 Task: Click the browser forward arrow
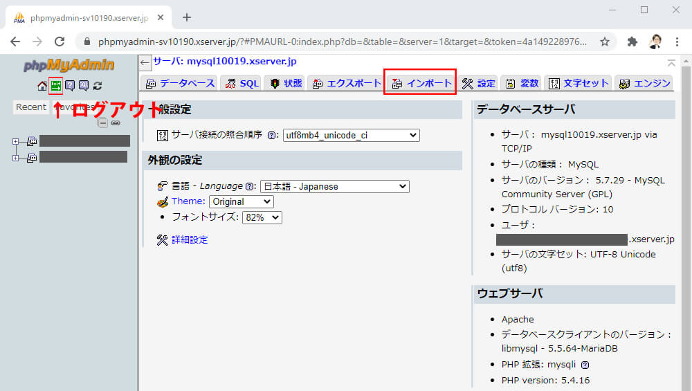[37, 42]
